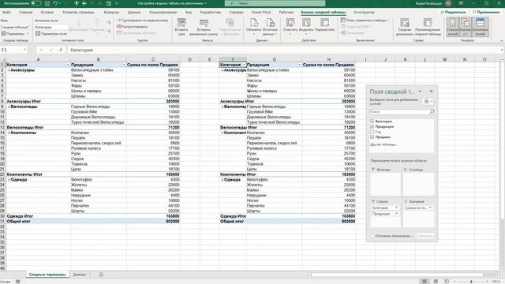Click the Undo arrow icon
The height and width of the screenshot is (284, 505).
click(x=55, y=3)
